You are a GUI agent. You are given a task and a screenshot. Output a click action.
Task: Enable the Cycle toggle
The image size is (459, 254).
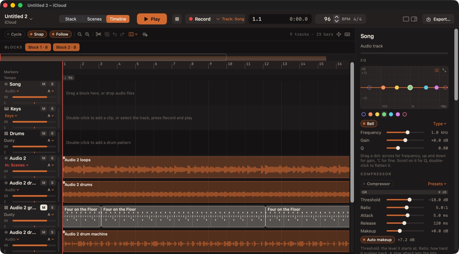coord(15,34)
